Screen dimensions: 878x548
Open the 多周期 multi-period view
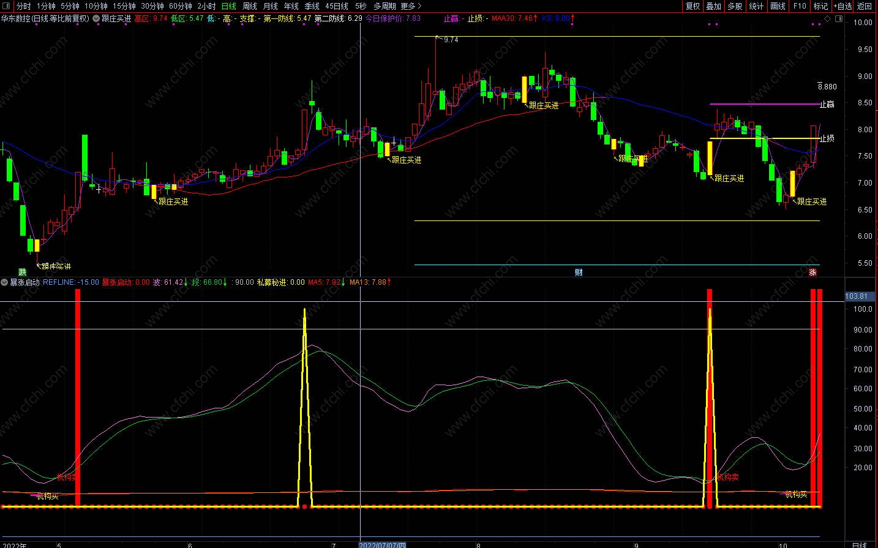[385, 6]
